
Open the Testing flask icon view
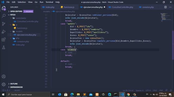coord(4,47)
